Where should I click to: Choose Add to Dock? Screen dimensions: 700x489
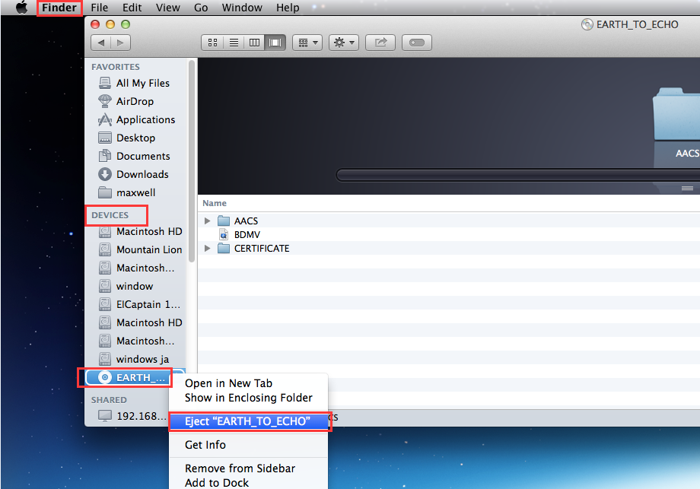pyautogui.click(x=248, y=483)
